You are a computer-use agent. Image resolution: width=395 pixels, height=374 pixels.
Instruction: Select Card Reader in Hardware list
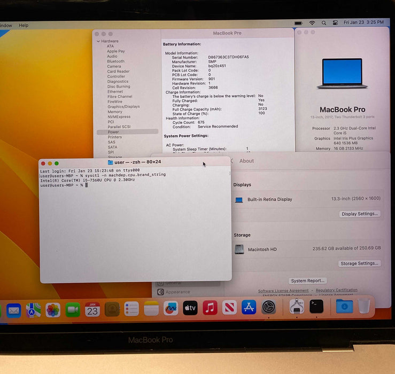tap(118, 71)
